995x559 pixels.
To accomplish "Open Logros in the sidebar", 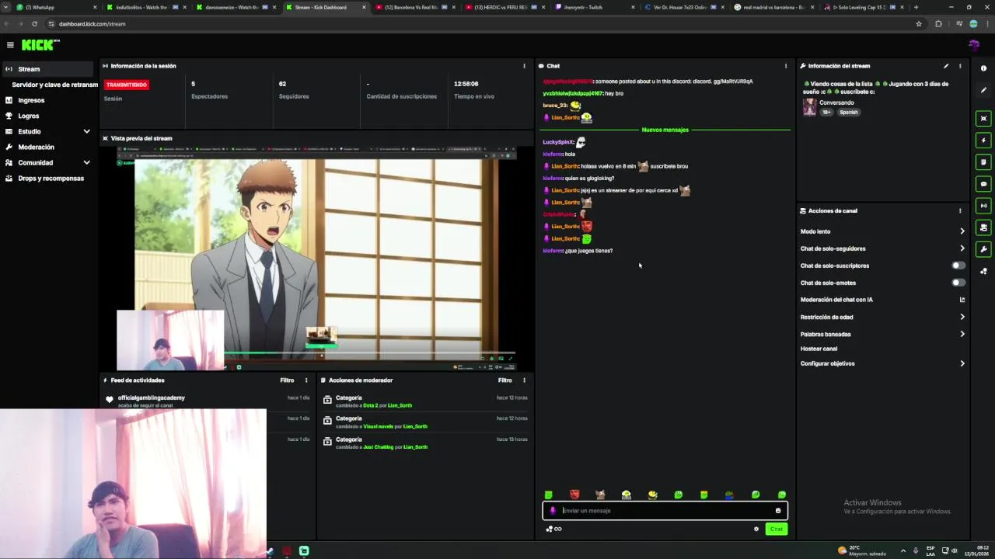I will click(29, 116).
